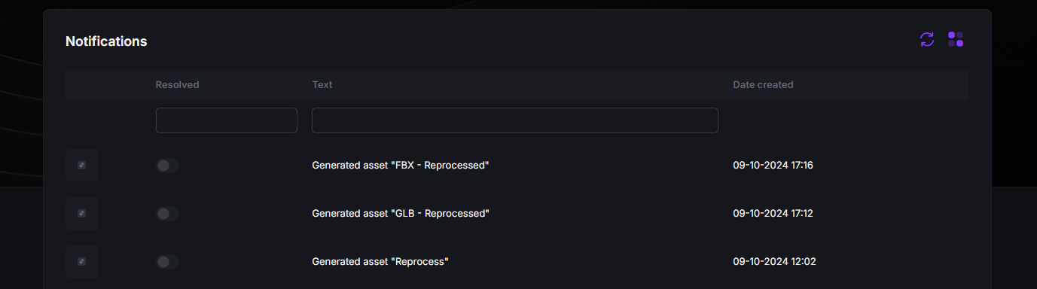Sort by the Text column header
Viewport: 1037px width, 289px height.
pyautogui.click(x=322, y=85)
